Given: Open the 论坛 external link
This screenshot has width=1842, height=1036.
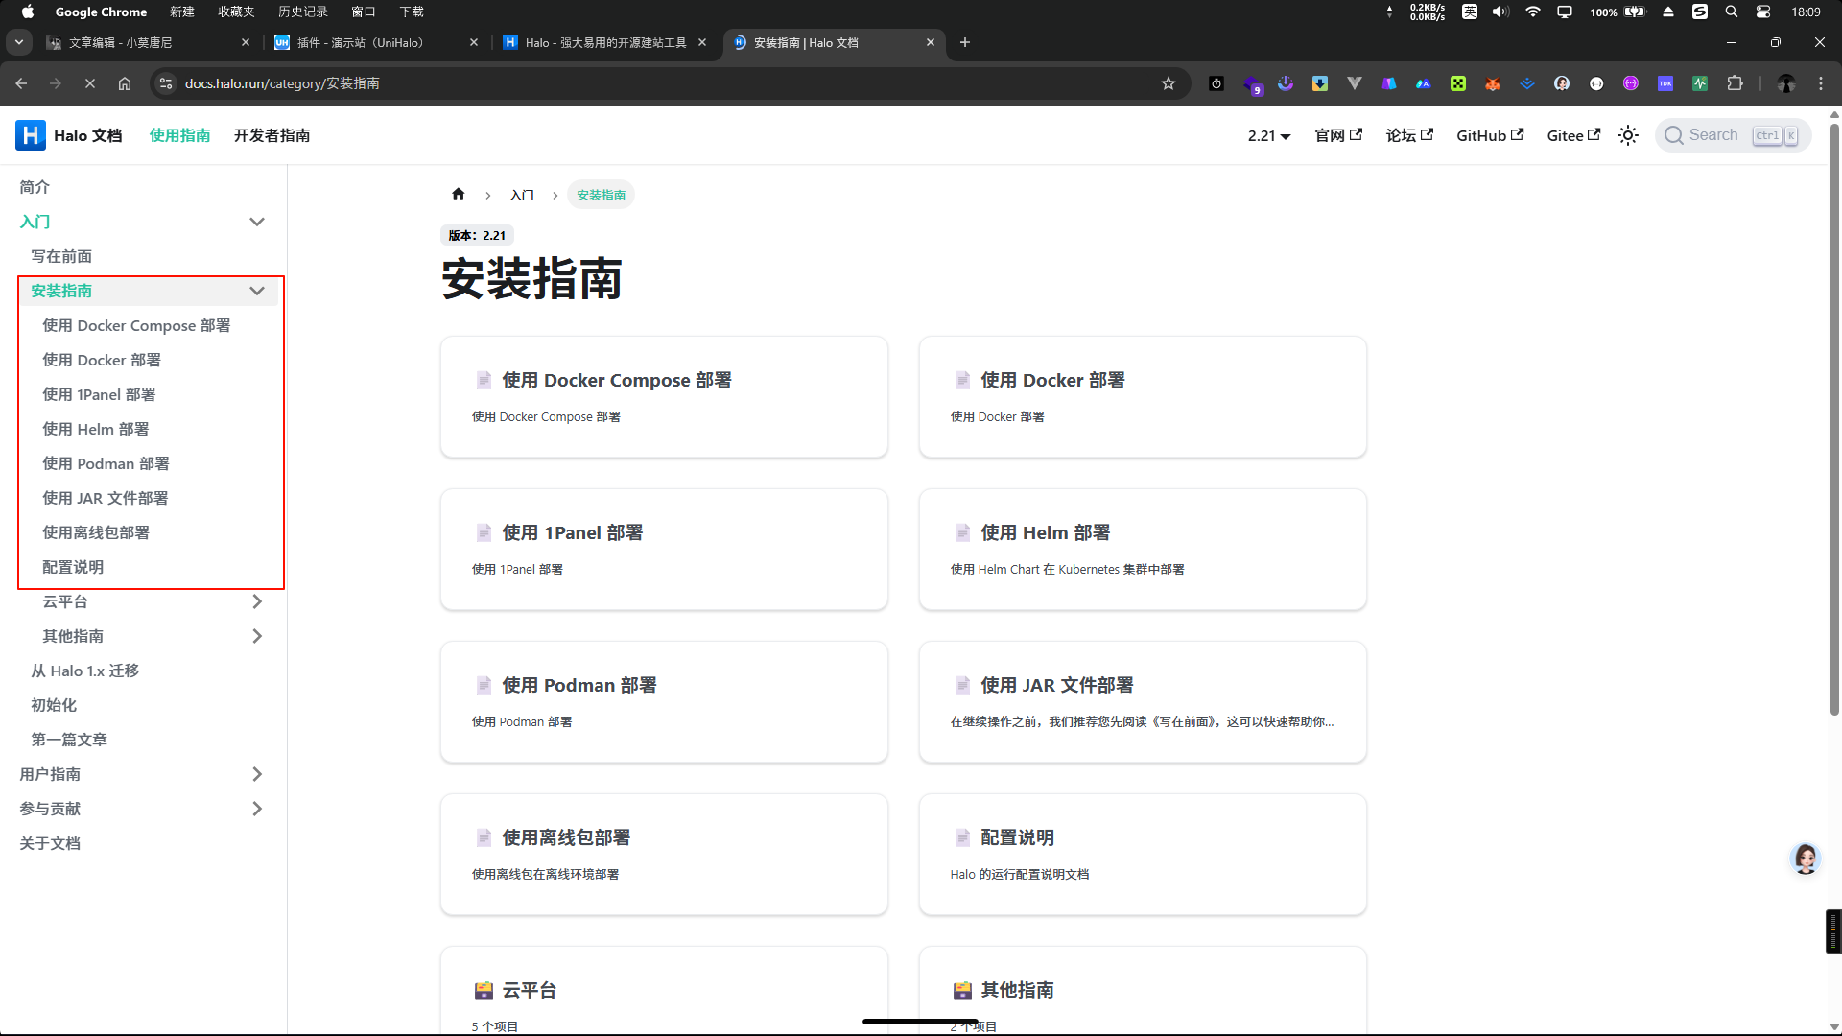Looking at the screenshot, I should click(x=1409, y=135).
